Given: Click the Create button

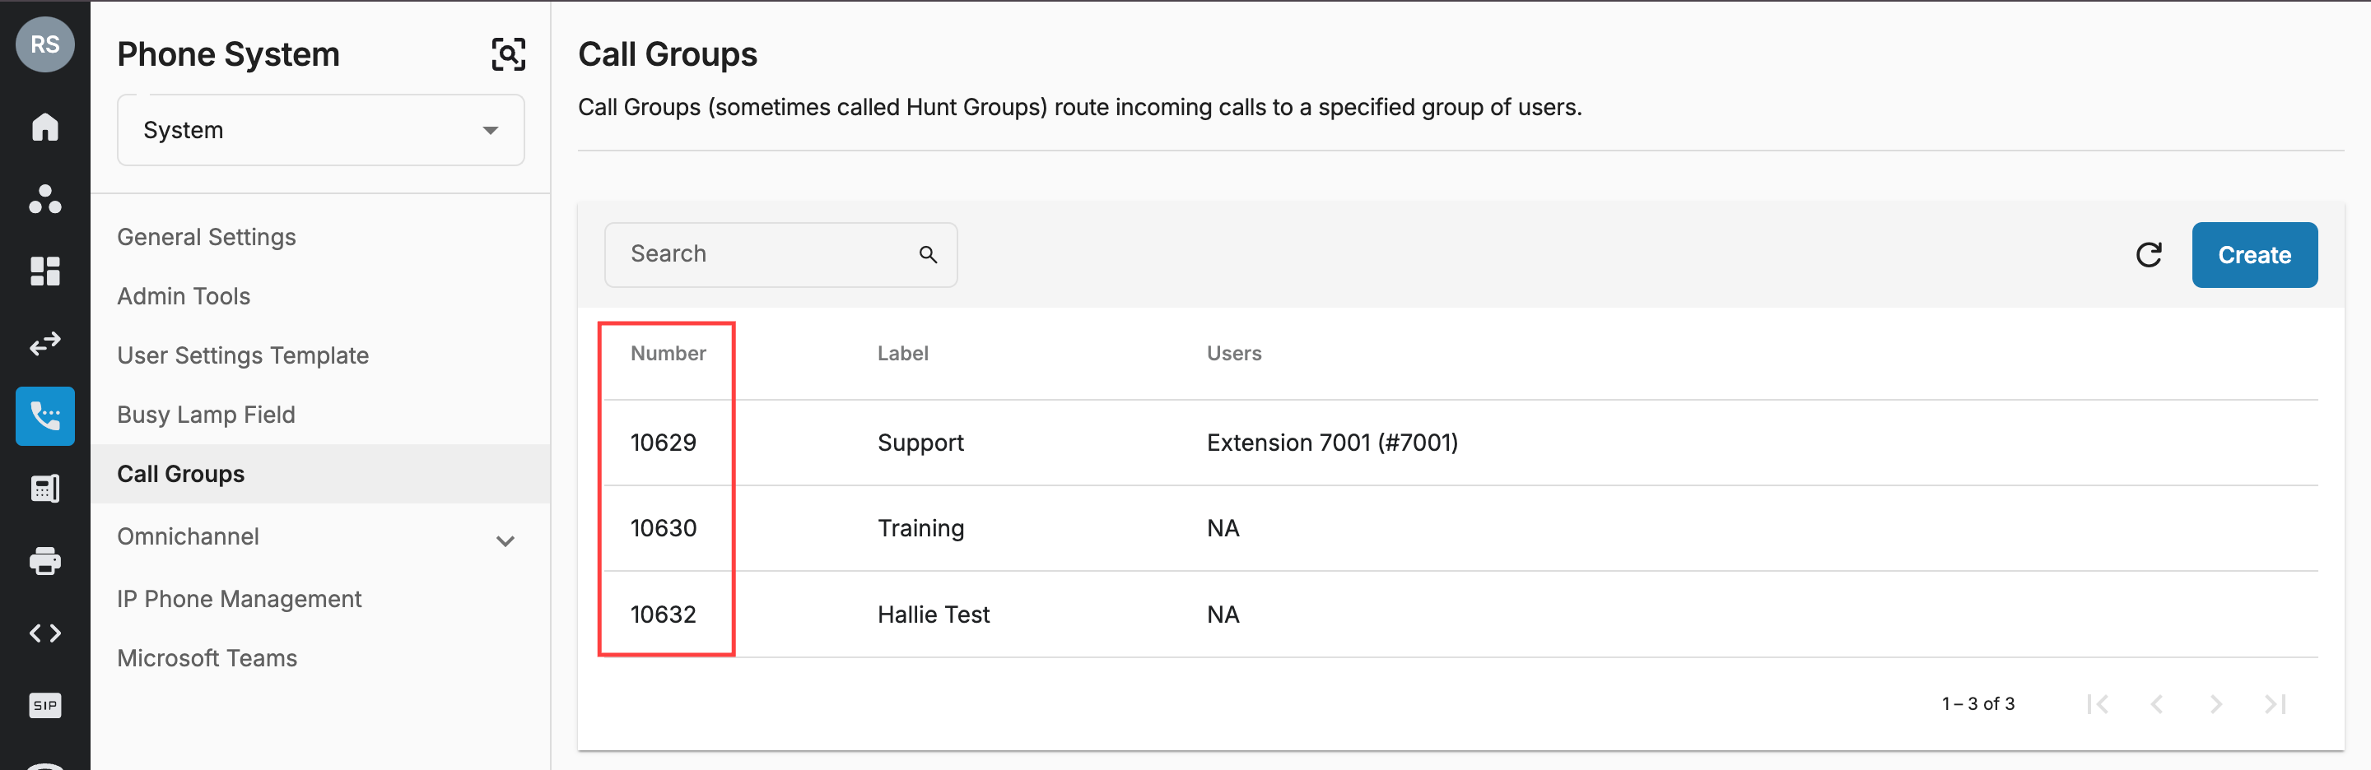Looking at the screenshot, I should [x=2254, y=255].
